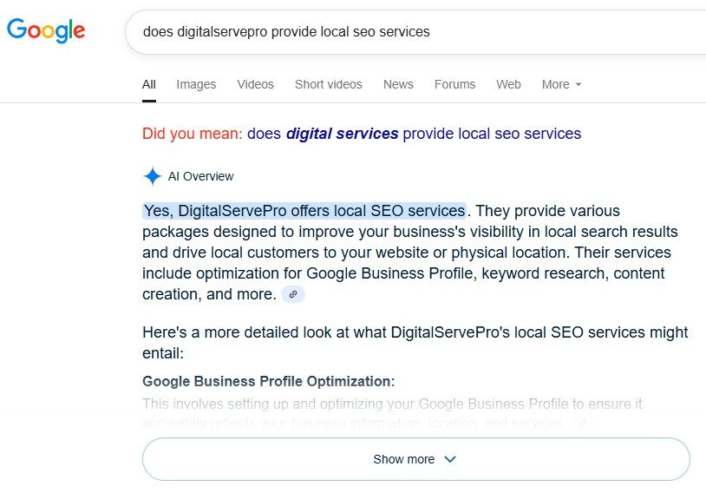Viewport: 706px width, 493px height.
Task: Open the source link icon after 'creation, and more.'
Action: point(293,294)
